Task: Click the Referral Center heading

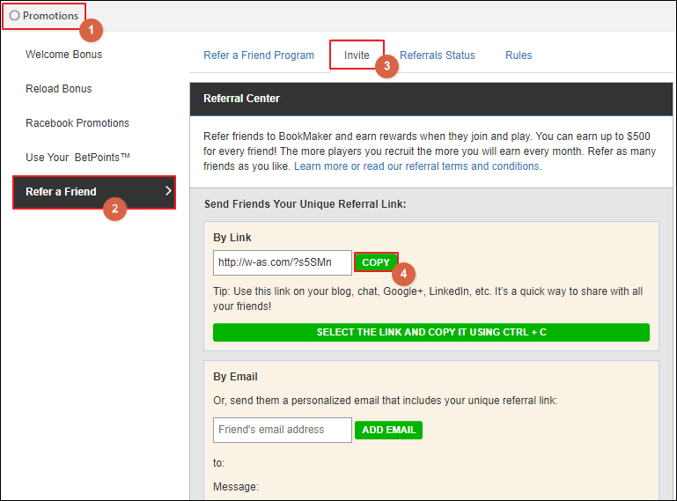Action: point(242,99)
